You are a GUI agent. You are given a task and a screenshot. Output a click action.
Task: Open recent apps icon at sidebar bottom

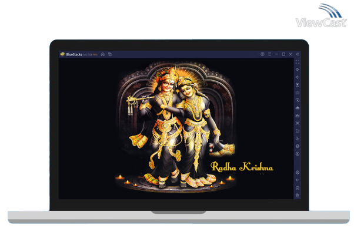pos(298,195)
